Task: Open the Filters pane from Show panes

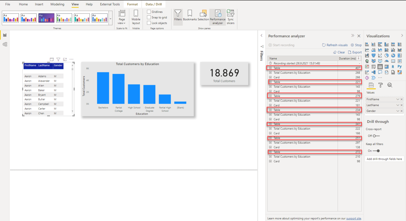Action: [178, 17]
